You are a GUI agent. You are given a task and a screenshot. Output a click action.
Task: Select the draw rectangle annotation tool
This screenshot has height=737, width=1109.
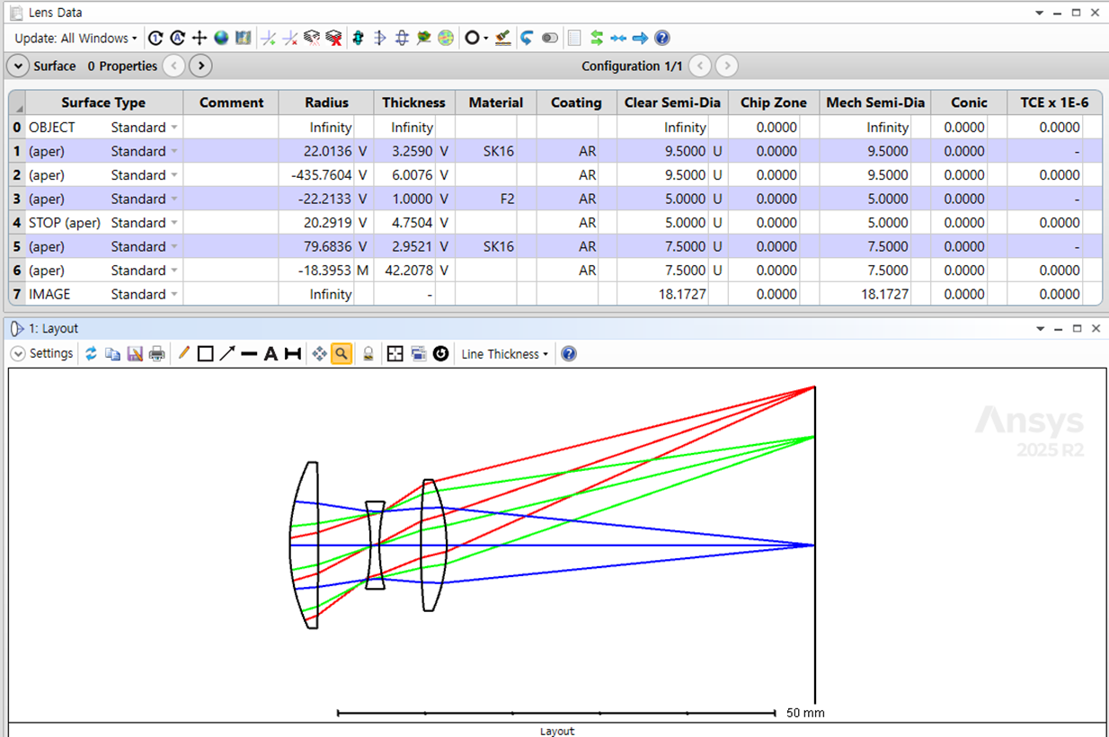click(x=205, y=354)
